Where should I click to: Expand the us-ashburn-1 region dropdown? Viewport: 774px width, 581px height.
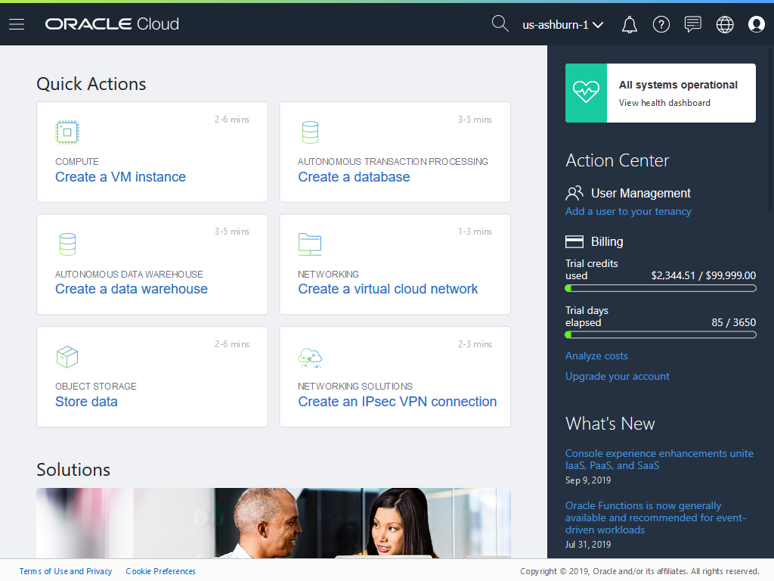tap(563, 25)
